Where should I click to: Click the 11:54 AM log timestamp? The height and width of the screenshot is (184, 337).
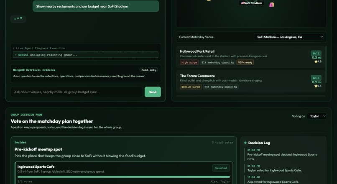pyautogui.click(x=253, y=177)
